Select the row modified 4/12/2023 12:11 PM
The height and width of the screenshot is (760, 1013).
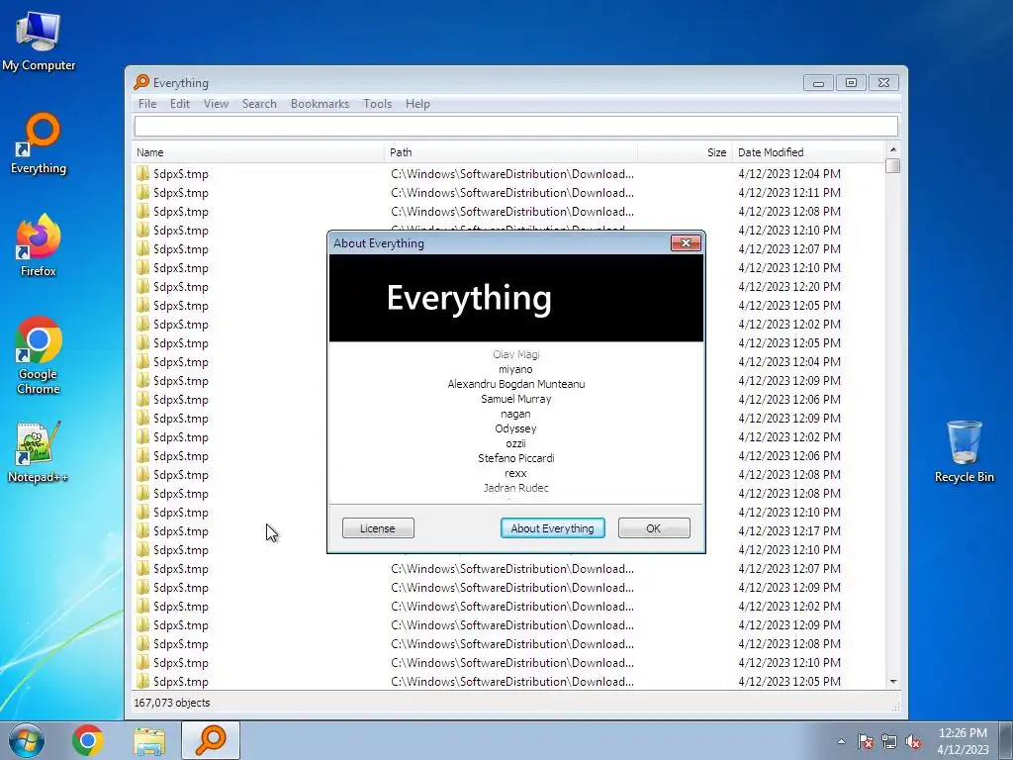[x=508, y=193]
